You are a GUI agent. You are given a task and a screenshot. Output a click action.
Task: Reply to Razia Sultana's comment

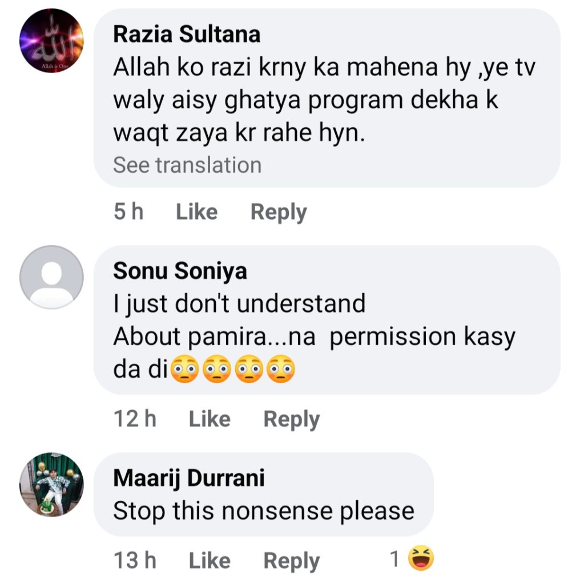pyautogui.click(x=279, y=212)
